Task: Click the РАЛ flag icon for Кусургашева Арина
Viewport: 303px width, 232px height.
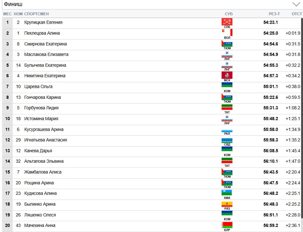Action: point(227,130)
